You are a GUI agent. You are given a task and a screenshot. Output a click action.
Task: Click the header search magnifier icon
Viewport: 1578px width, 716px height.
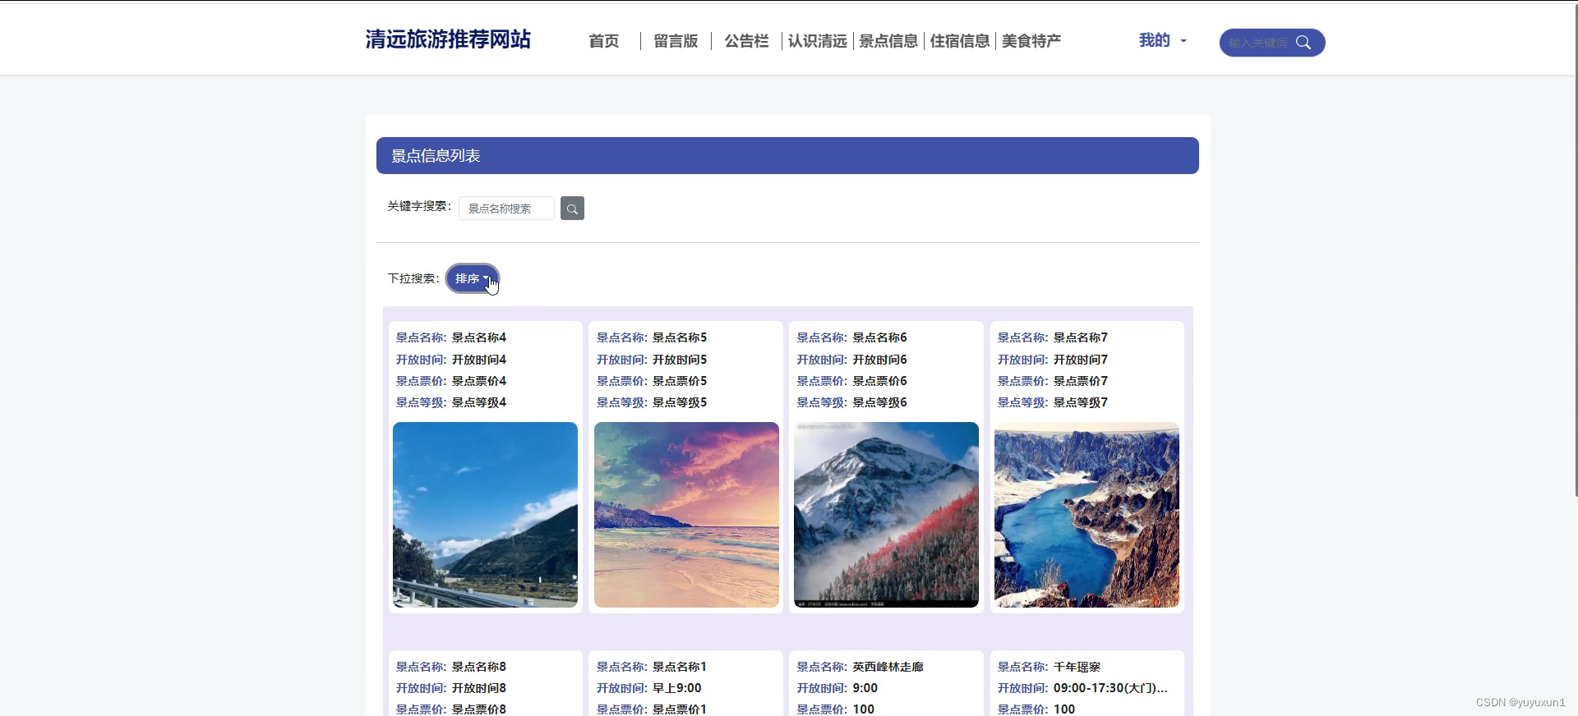1303,43
